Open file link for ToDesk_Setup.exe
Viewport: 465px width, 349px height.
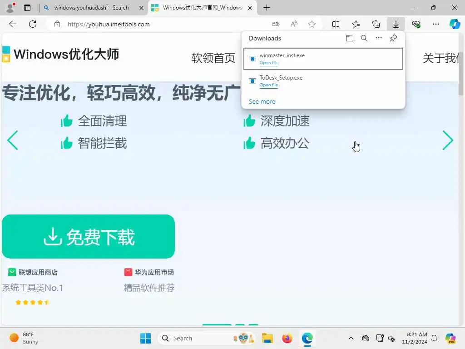[x=269, y=85]
